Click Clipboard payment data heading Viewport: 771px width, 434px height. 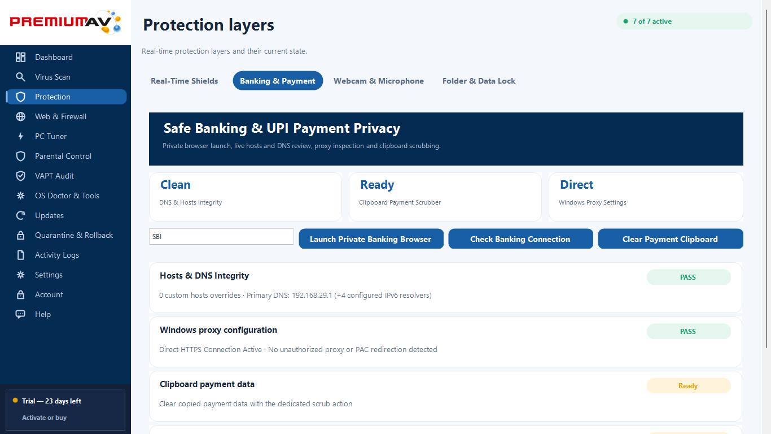(x=207, y=384)
